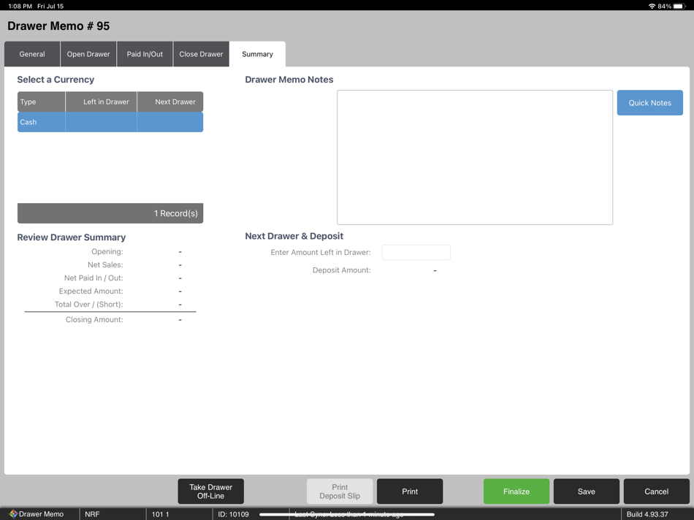View the Close Drawer tab
Screen dimensions: 694x520
pyautogui.click(x=201, y=53)
